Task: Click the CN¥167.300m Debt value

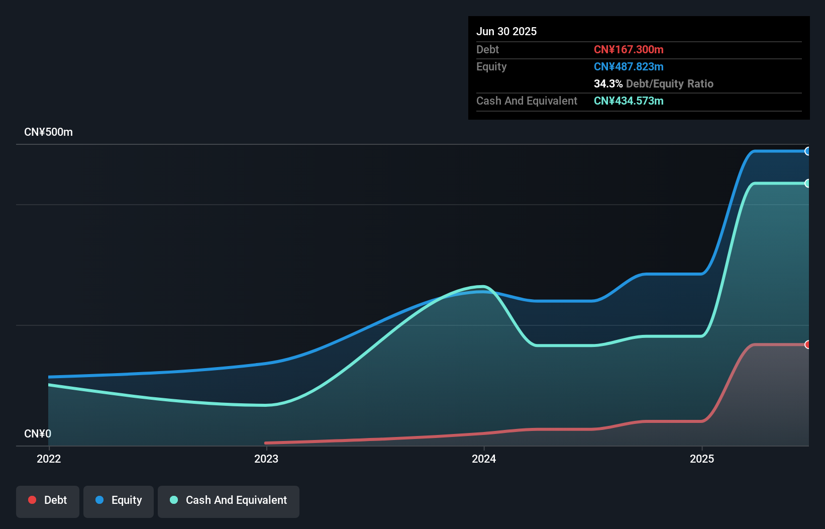Action: pos(629,49)
